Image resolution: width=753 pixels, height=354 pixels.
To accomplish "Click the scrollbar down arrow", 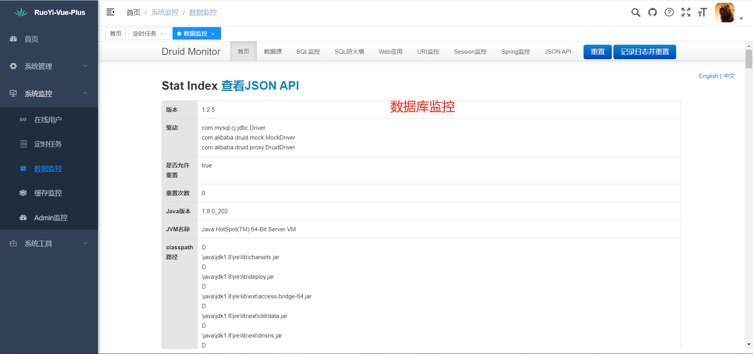I will 749,345.
